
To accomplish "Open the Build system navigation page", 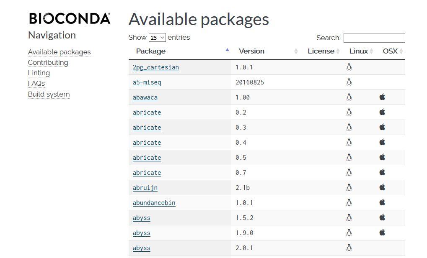I will coord(49,94).
